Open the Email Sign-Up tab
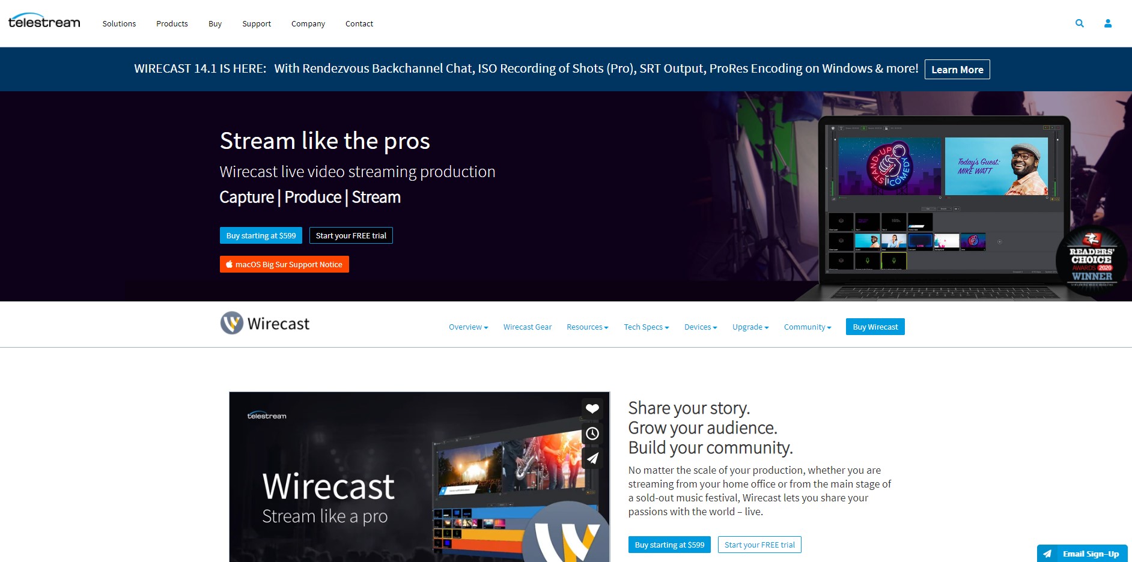 pyautogui.click(x=1082, y=554)
